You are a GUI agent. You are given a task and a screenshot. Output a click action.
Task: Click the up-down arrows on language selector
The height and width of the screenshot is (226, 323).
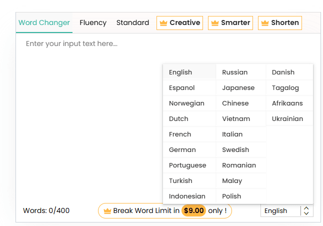pos(306,211)
